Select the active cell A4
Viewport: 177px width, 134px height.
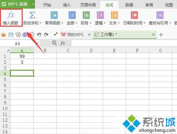[22, 73]
